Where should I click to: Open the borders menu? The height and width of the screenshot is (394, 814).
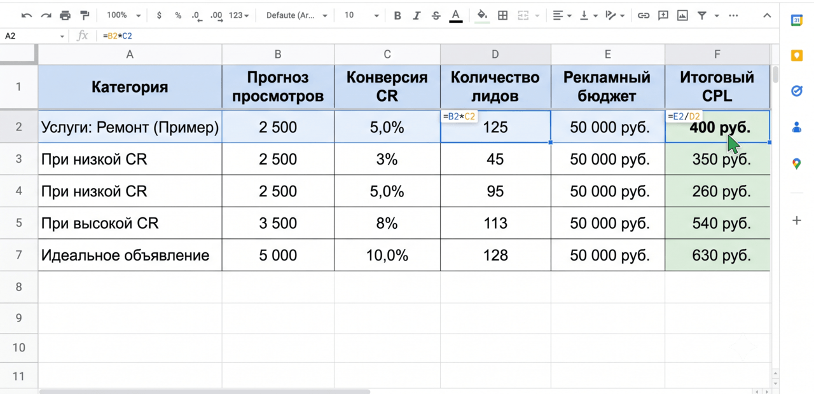[x=503, y=15]
